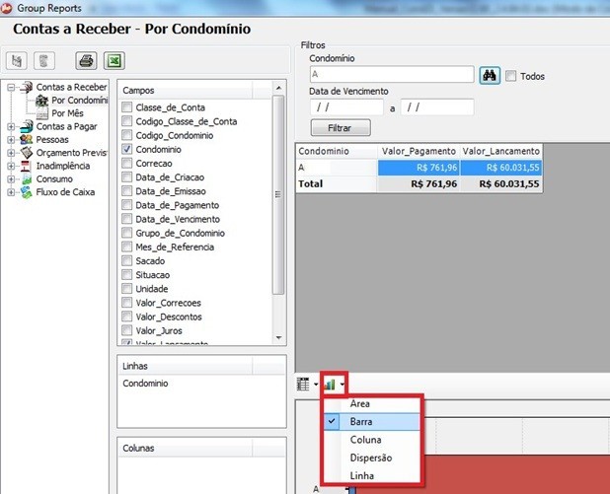Expand the Pessoas tree node
Screen dimensions: 610x494
point(11,140)
